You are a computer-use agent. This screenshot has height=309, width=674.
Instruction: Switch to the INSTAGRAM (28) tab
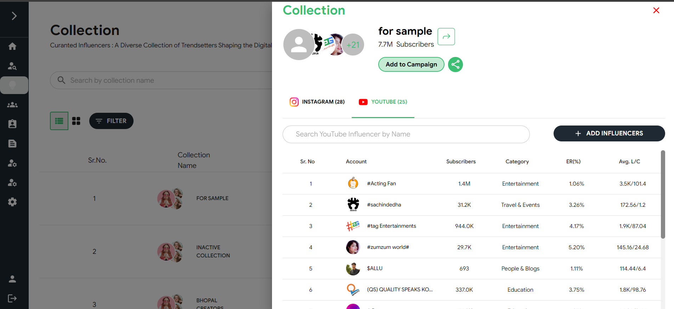click(x=317, y=102)
